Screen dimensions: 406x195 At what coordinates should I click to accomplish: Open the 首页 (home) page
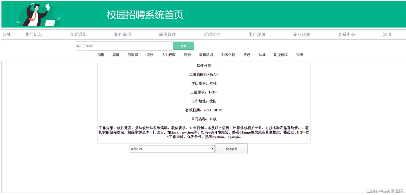pos(6,34)
